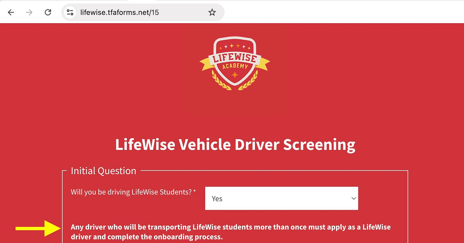464x243 pixels.
Task: View site information icon in address bar
Action: coord(70,12)
